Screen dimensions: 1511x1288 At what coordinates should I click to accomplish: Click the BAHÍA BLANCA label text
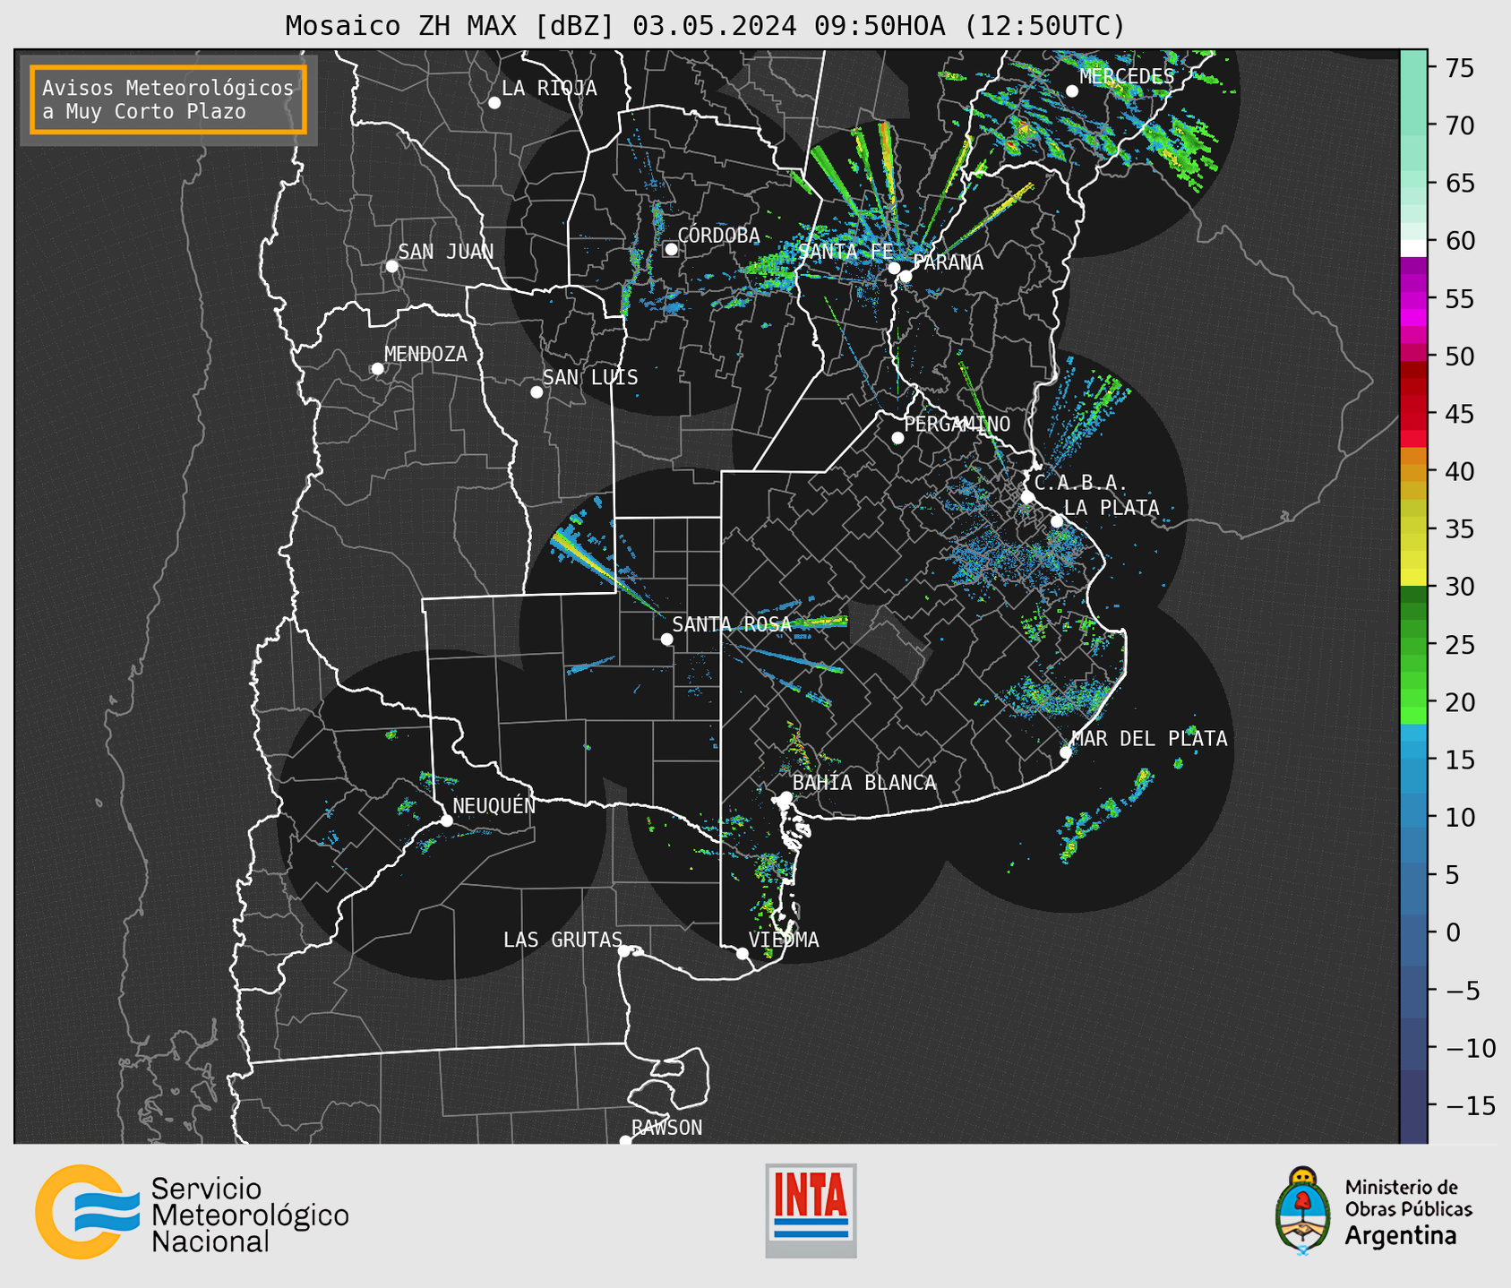point(864,783)
